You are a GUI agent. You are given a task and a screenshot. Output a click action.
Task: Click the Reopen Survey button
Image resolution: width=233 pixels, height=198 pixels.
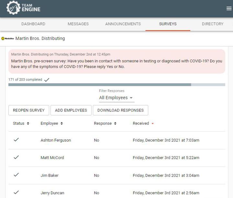(x=29, y=110)
